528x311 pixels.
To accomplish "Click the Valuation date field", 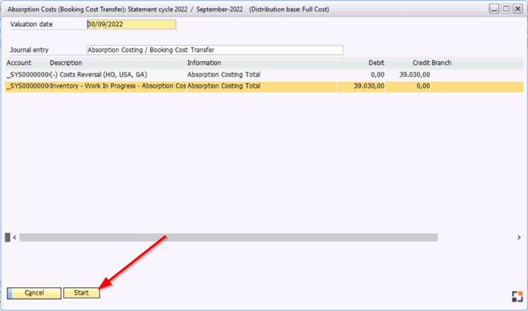I will coord(131,24).
